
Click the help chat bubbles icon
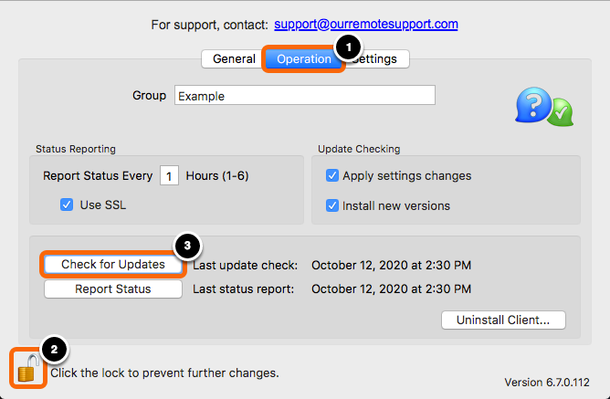(x=544, y=107)
